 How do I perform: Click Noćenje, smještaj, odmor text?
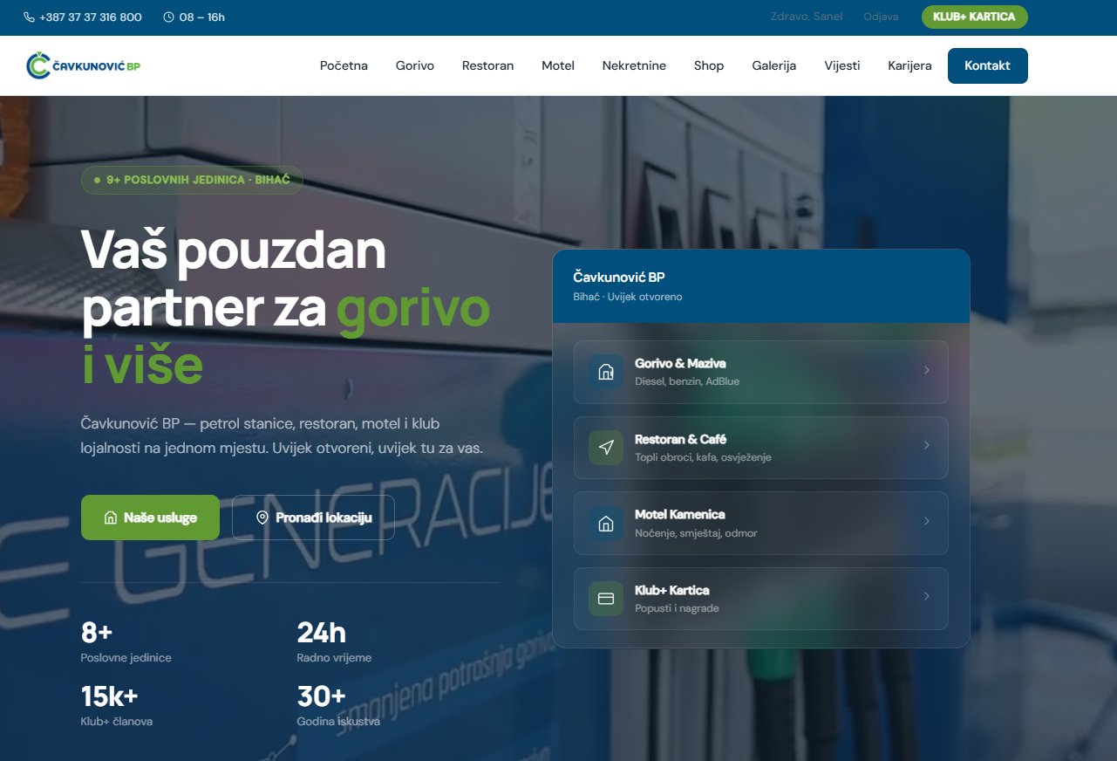(696, 533)
